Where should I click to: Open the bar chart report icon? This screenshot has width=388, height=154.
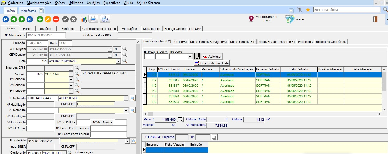coord(84,19)
